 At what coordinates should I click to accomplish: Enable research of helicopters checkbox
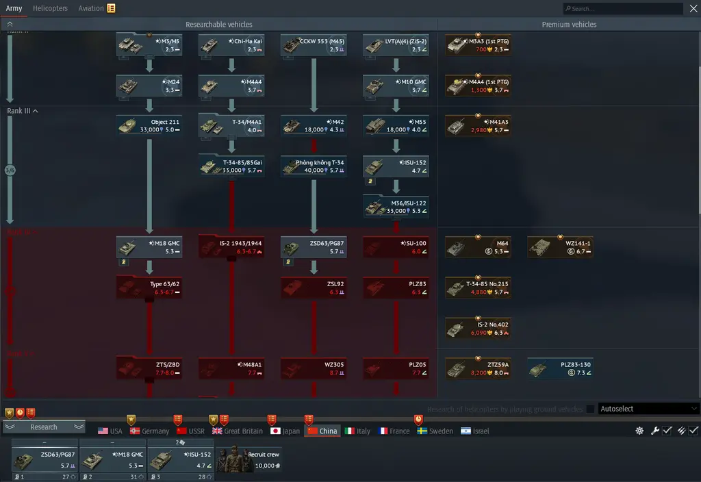tap(590, 409)
